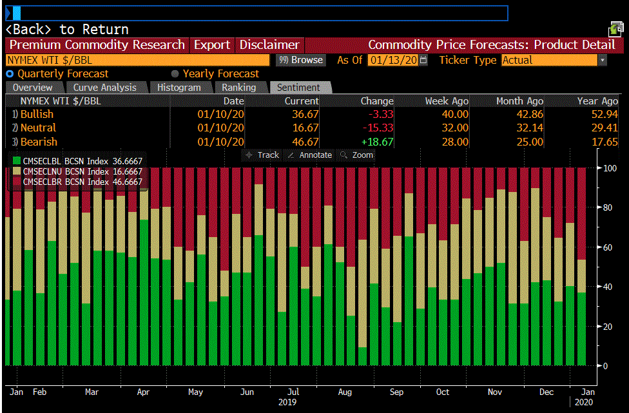Click the Browse button
This screenshot has width=629, height=413.
point(301,60)
